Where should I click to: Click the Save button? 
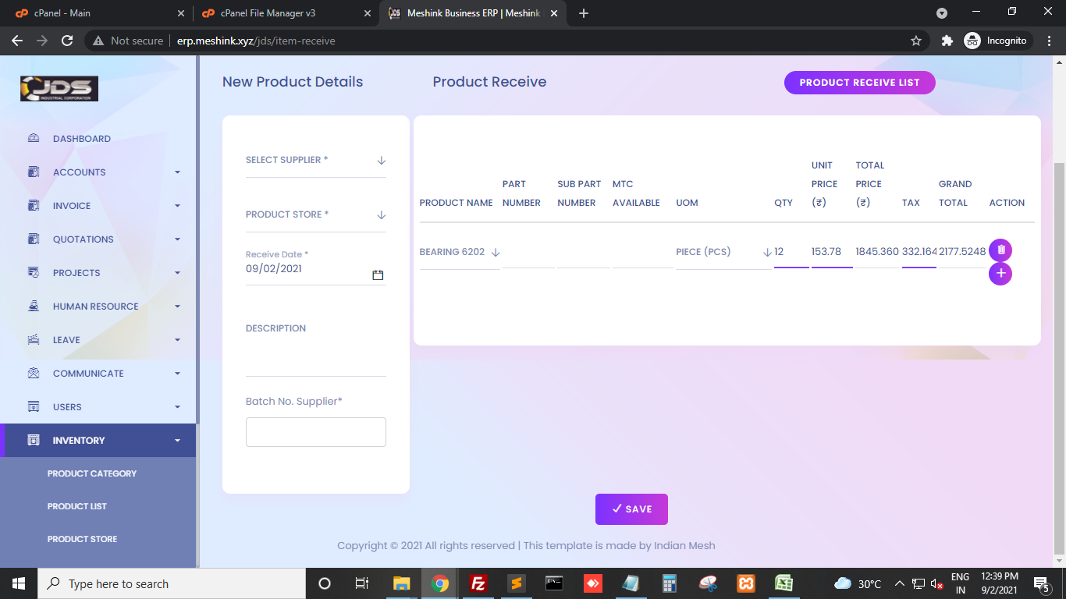pos(631,509)
